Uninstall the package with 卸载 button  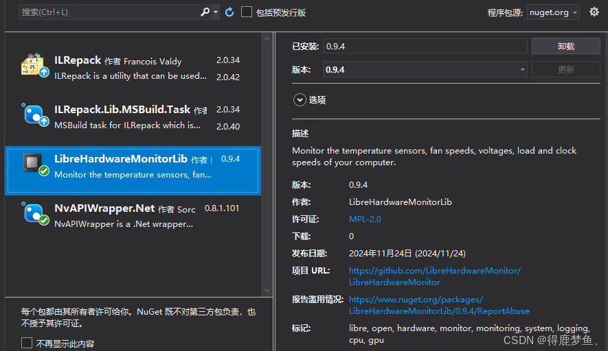[x=565, y=47]
